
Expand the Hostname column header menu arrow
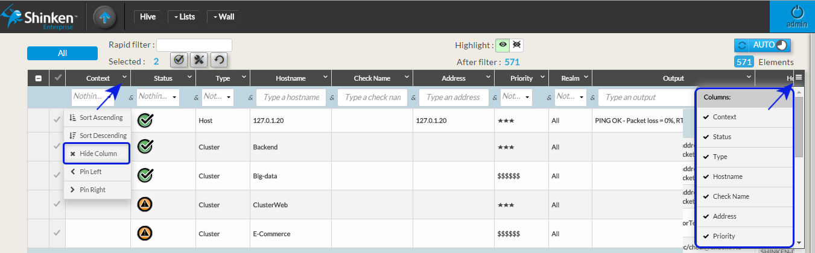325,77
